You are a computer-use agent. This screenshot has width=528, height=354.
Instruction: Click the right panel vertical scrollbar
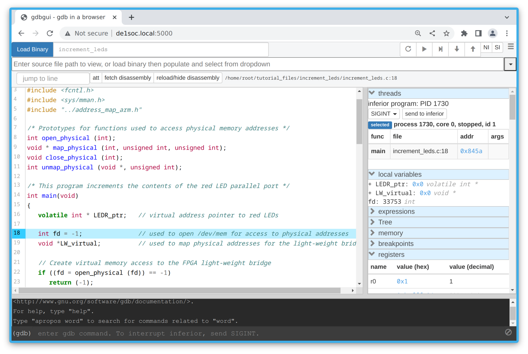tap(513, 107)
